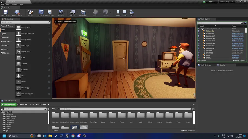Viewport: 248px width, 139px height.
Task: Toggle visibility of apple actor
Action: click(x=198, y=55)
